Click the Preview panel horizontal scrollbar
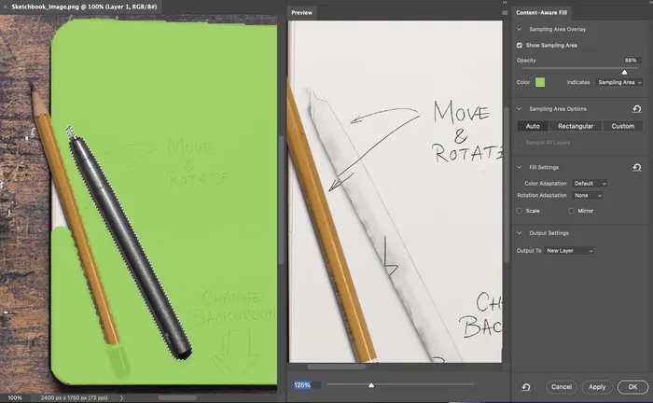The height and width of the screenshot is (403, 653). click(336, 368)
